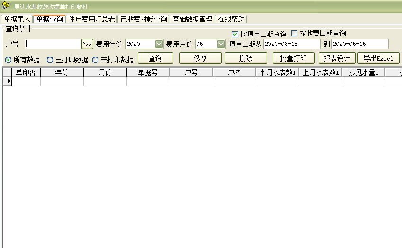Switch to 单据录入 tab

click(x=17, y=19)
